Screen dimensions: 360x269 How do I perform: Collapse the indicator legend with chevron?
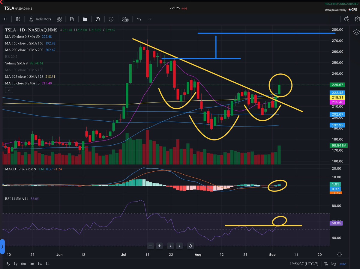pyautogui.click(x=9, y=90)
